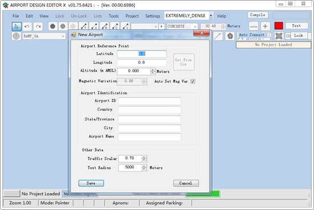This screenshot has width=314, height=210.
Task: Click the City input field
Action: (150, 128)
